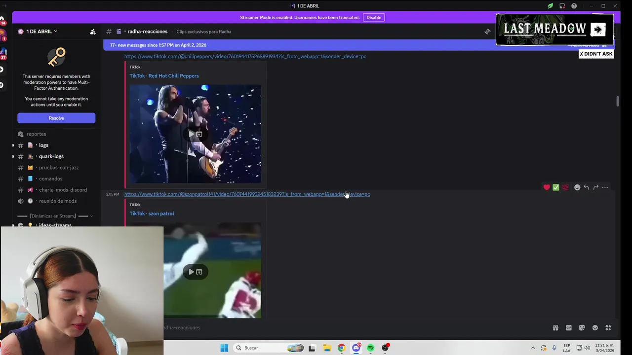Open the threads icon in channel header
This screenshot has height=355, width=632.
pyautogui.click(x=487, y=32)
